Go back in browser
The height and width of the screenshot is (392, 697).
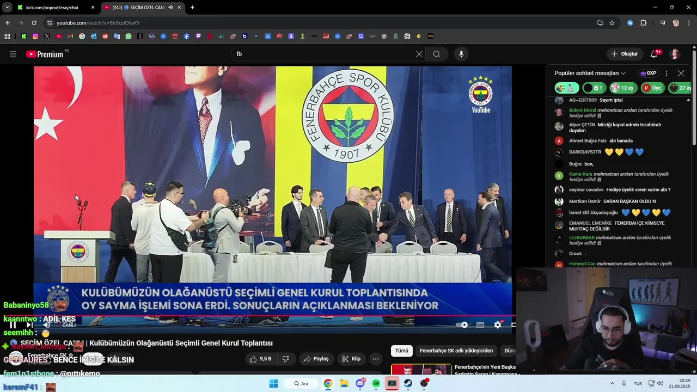pyautogui.click(x=8, y=23)
